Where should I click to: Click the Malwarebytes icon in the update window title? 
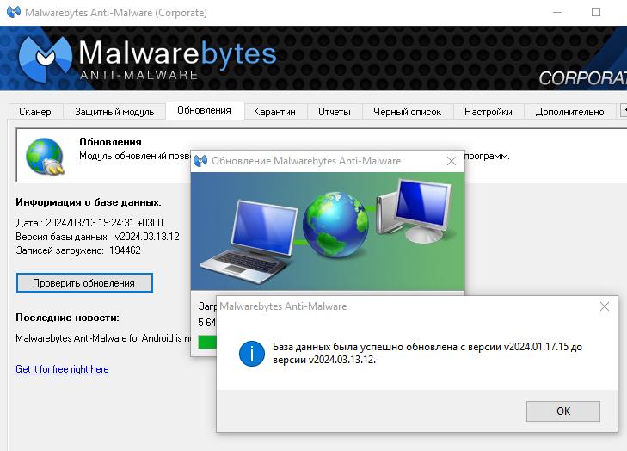pos(200,161)
